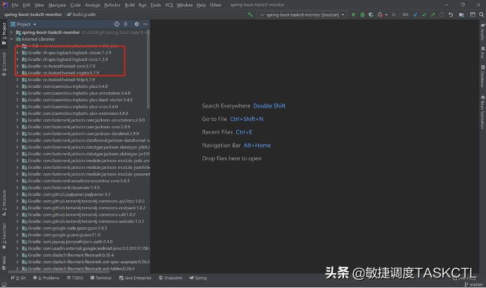486x288 pixels.
Task: Toggle the Favorites tool window stripe
Action: pos(4,236)
